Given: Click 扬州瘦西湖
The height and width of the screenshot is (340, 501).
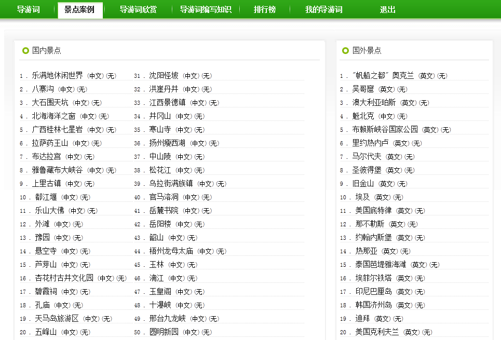Looking at the screenshot, I should click(167, 143).
